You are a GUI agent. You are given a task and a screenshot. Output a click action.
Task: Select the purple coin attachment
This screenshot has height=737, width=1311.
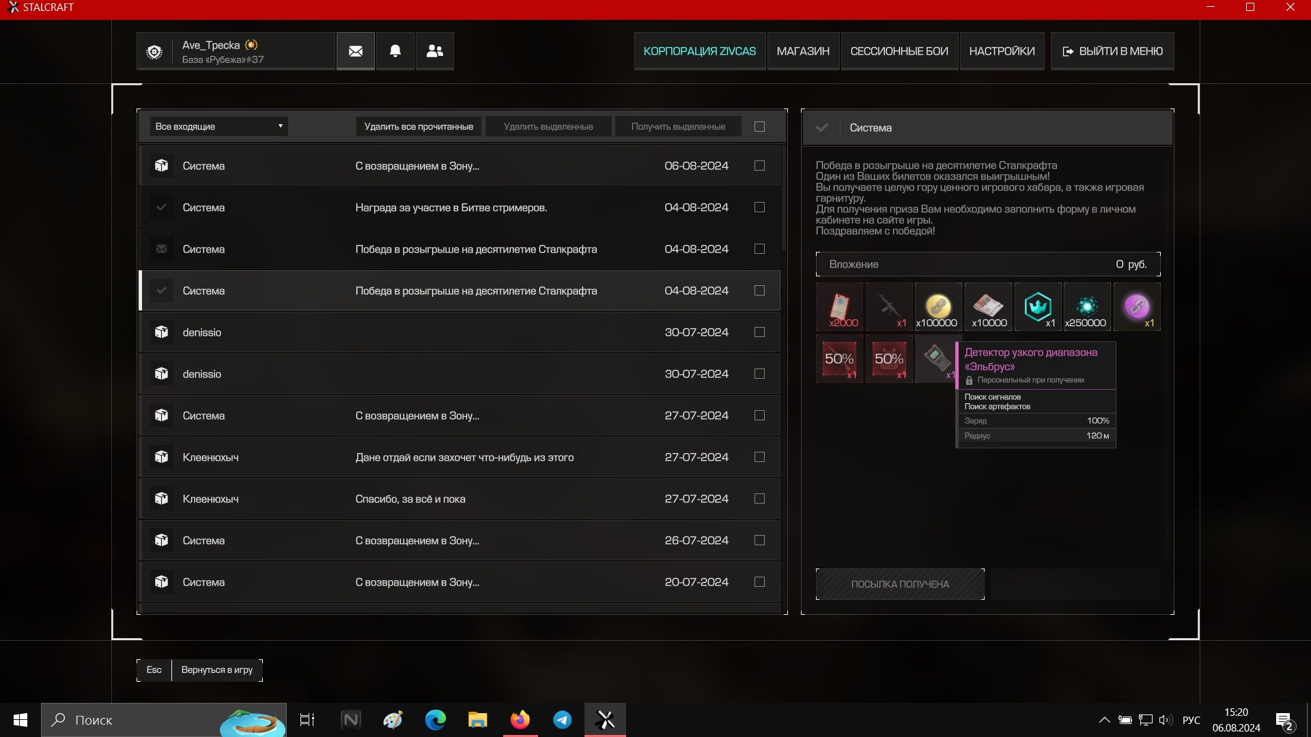point(1137,306)
